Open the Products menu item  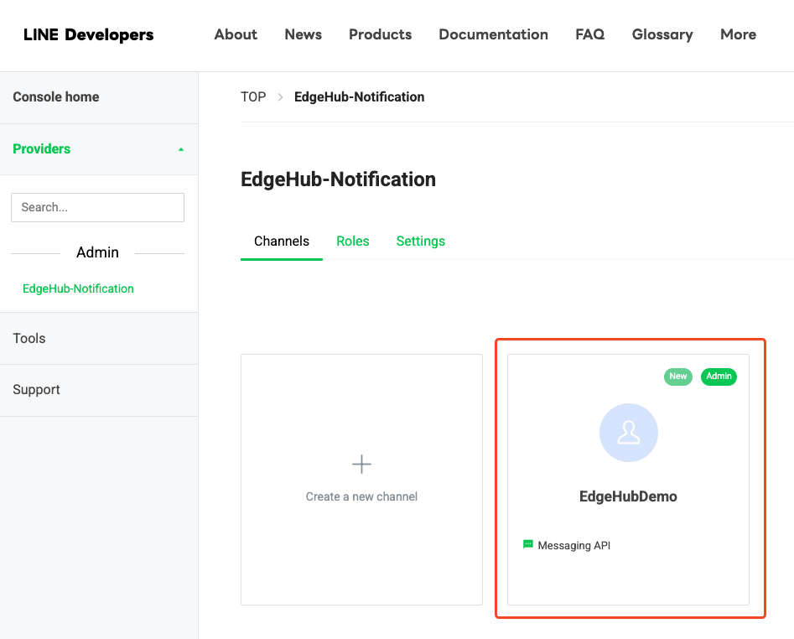tap(380, 34)
